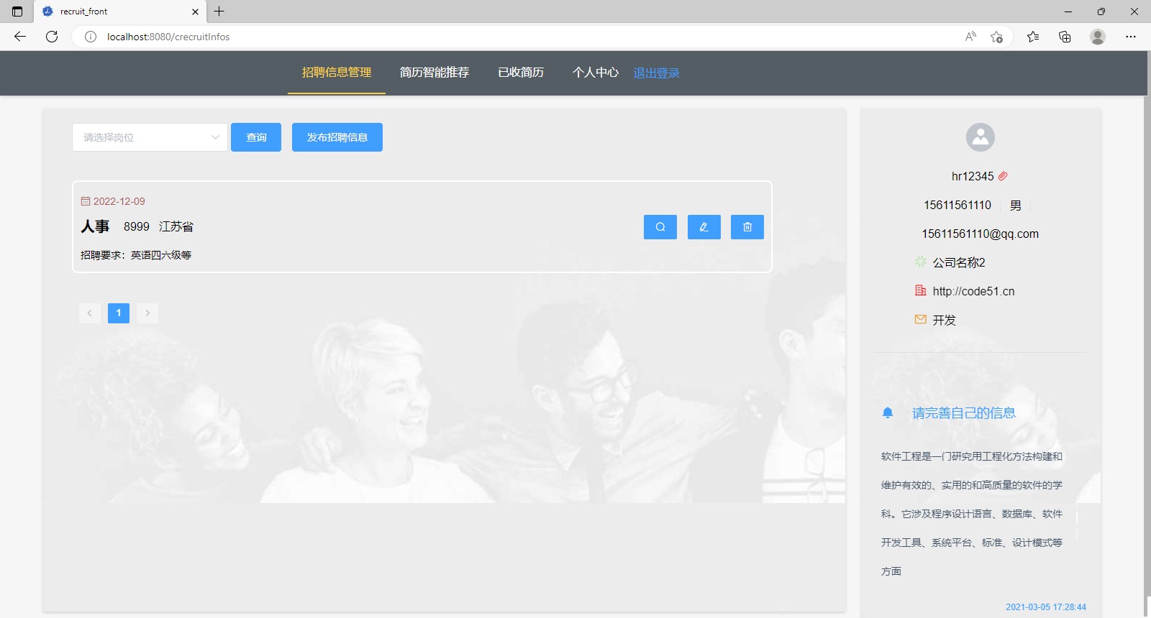
Task: Click the http://code51.cn website text
Action: 973,291
